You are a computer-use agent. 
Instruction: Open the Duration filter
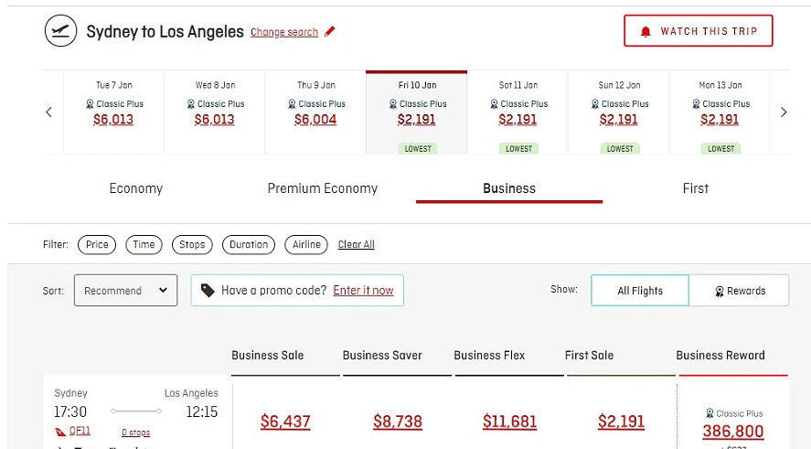[249, 244]
